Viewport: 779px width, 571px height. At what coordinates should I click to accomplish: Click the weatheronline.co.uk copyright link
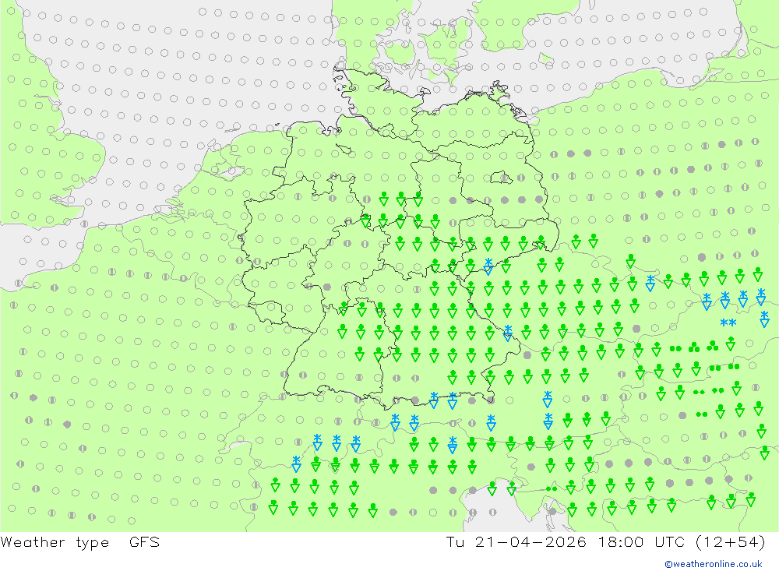point(713,564)
